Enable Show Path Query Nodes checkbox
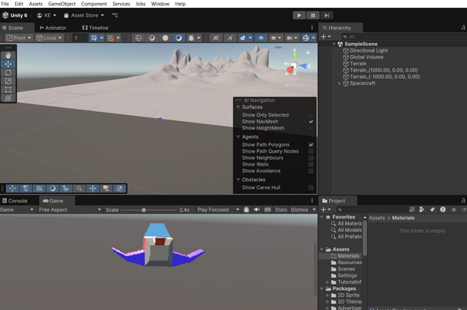 click(311, 151)
